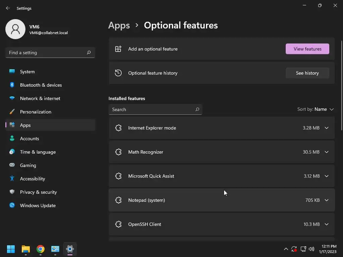The height and width of the screenshot is (257, 343).
Task: Click the Start button on taskbar
Action: click(x=11, y=249)
